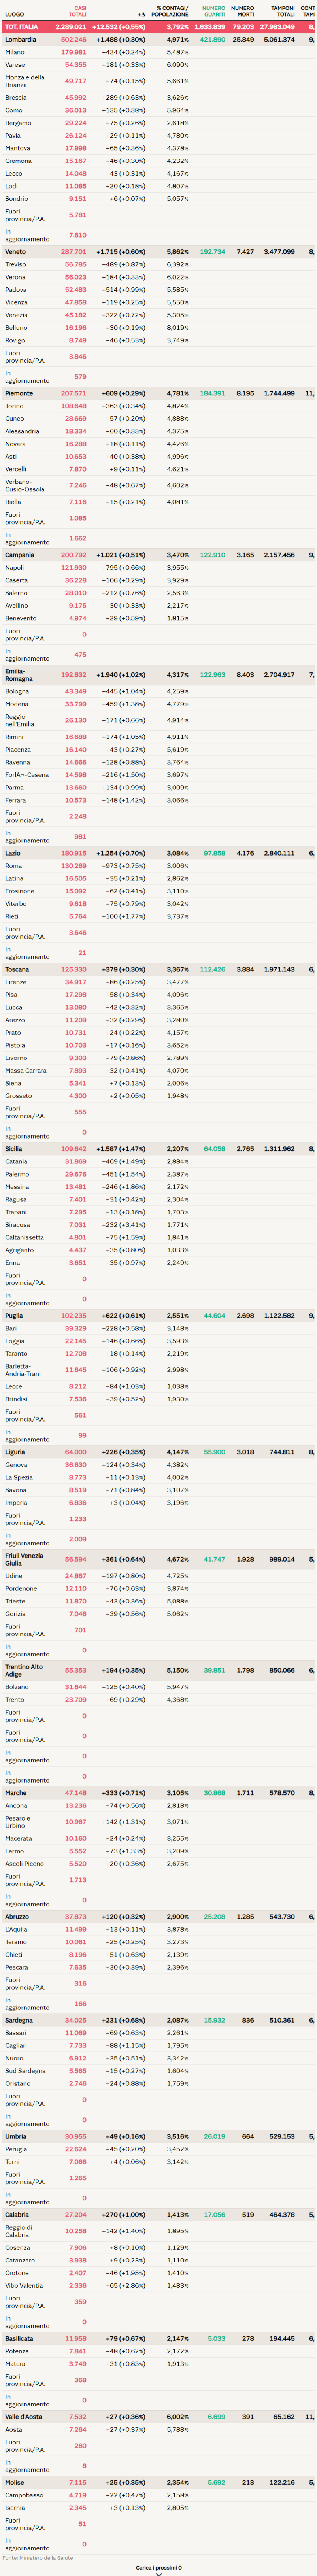Click the LUOGO column header
317x2576 pixels.
tap(14, 14)
